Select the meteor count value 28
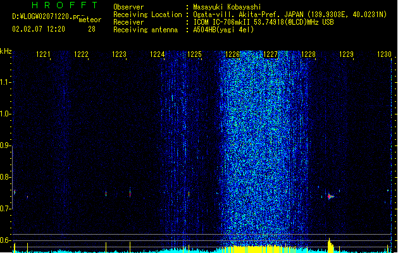Screen dimensions: 398x253 tap(92, 29)
